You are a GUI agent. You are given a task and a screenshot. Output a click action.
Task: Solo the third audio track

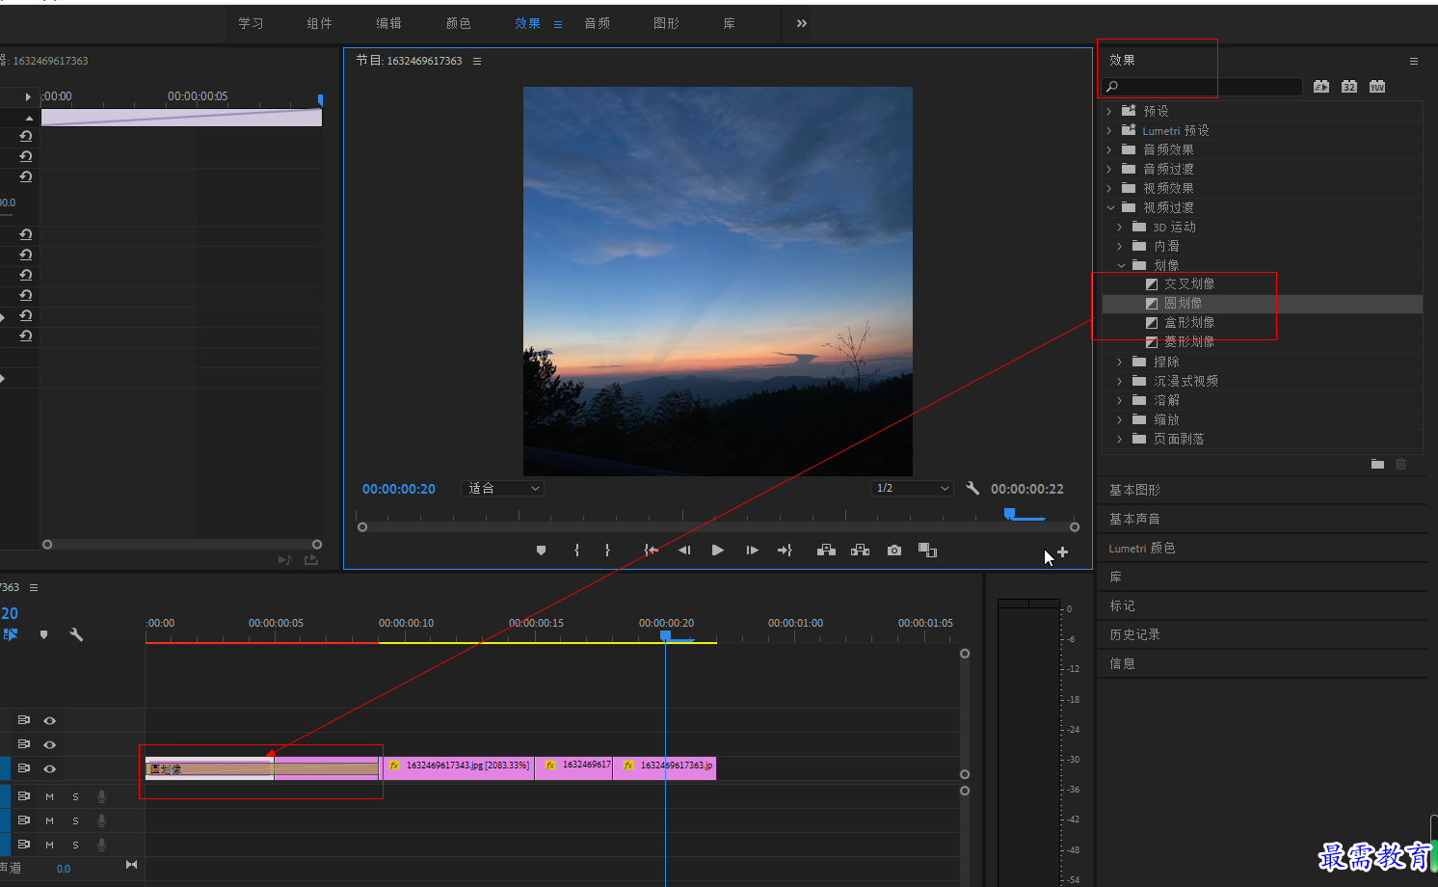pyautogui.click(x=75, y=845)
